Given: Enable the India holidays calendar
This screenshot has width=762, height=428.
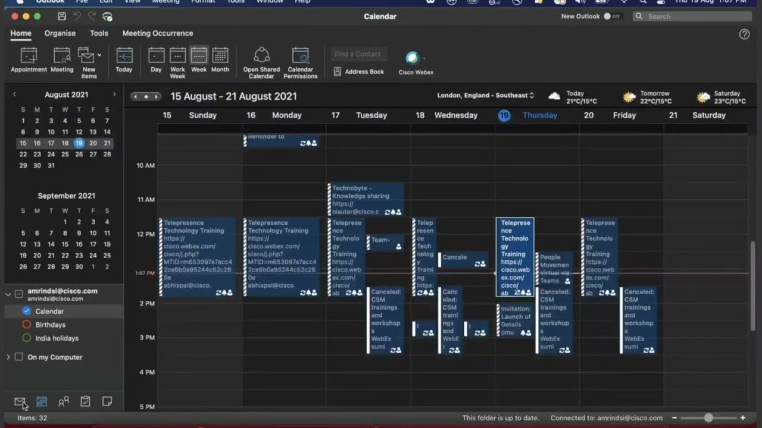Looking at the screenshot, I should click(x=26, y=338).
